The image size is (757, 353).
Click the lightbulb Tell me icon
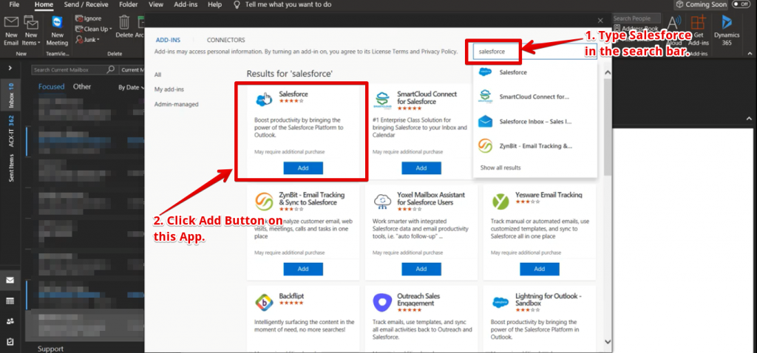[237, 5]
